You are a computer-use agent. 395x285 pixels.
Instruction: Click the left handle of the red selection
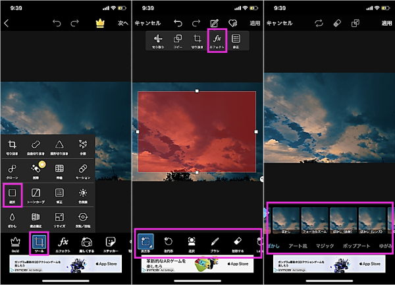[x=138, y=132]
